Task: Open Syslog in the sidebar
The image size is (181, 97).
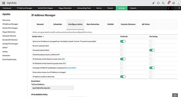Action: coord(5,52)
